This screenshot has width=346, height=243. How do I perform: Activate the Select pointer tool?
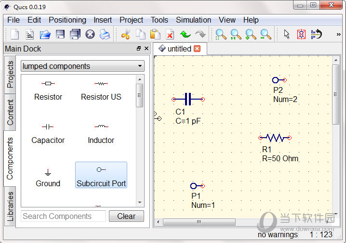point(286,34)
